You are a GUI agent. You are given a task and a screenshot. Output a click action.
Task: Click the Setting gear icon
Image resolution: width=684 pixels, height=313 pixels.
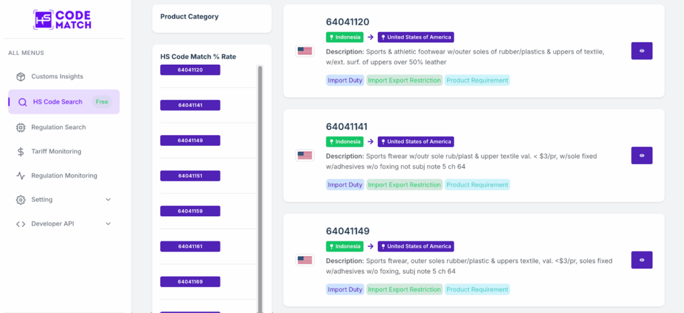(21, 200)
